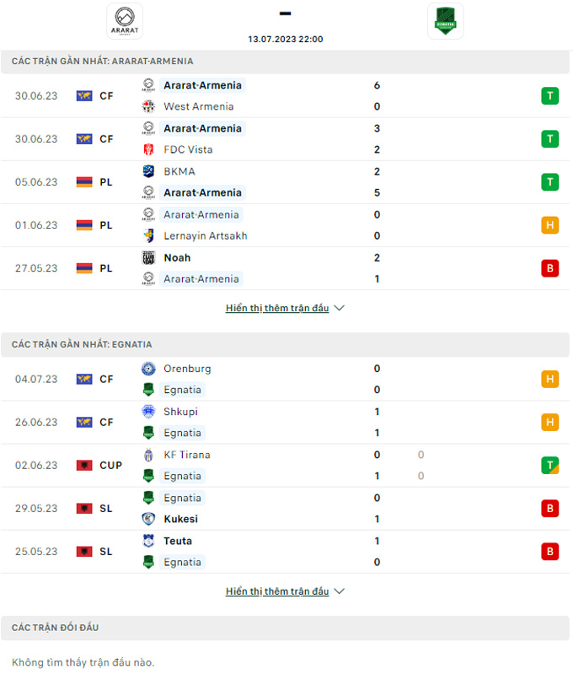Image resolution: width=573 pixels, height=680 pixels.
Task: Click the red B badge for the Teuta match
Action: [549, 551]
